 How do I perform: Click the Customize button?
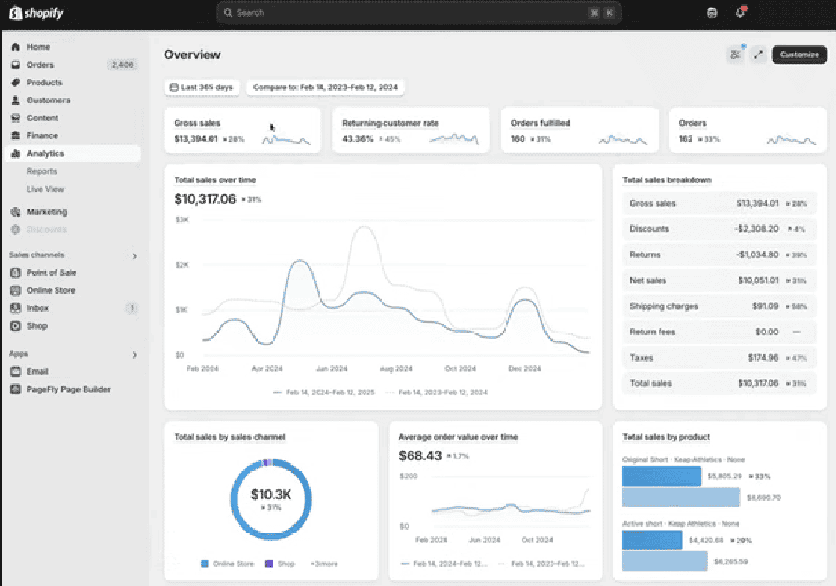pos(798,54)
